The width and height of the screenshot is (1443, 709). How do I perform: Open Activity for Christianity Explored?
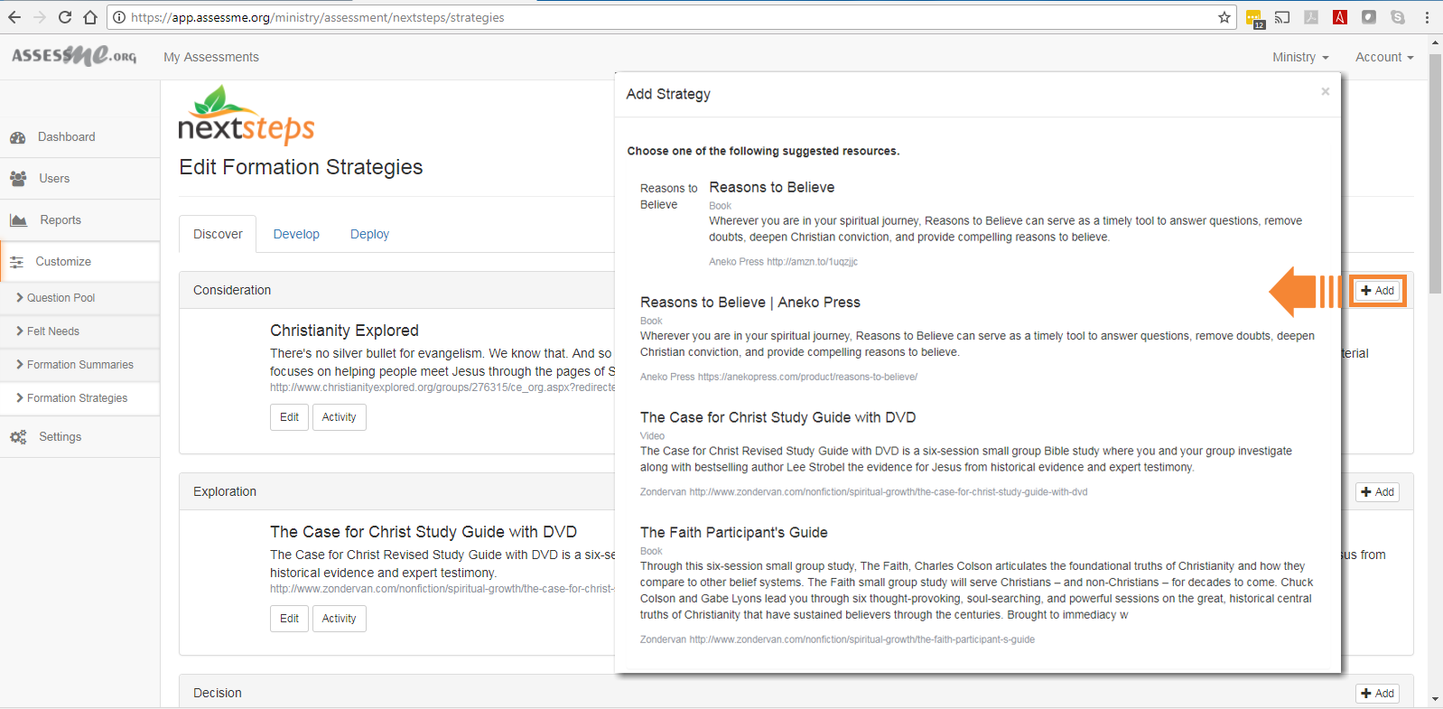[x=339, y=417]
